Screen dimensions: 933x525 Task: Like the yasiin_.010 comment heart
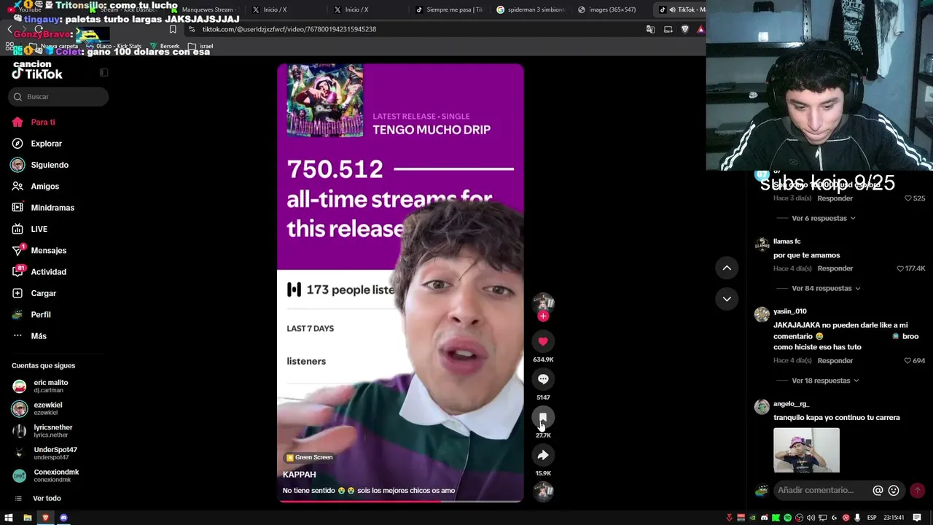907,360
